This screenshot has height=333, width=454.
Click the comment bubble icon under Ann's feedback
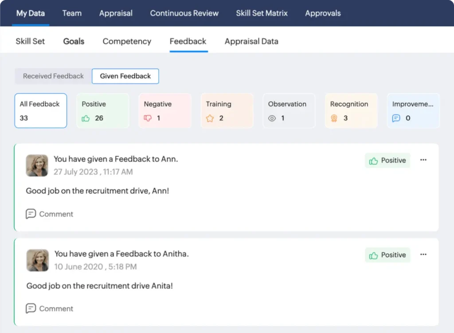pos(31,214)
